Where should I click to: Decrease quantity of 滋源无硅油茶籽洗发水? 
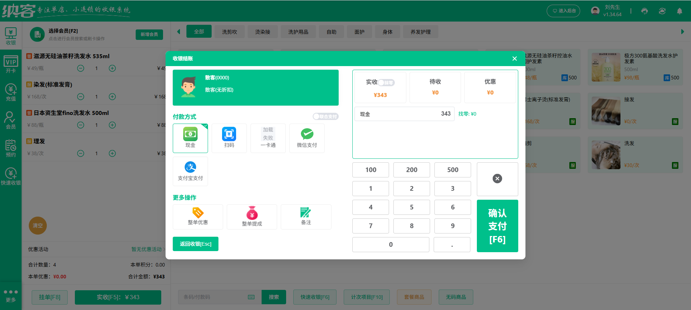[x=81, y=68]
